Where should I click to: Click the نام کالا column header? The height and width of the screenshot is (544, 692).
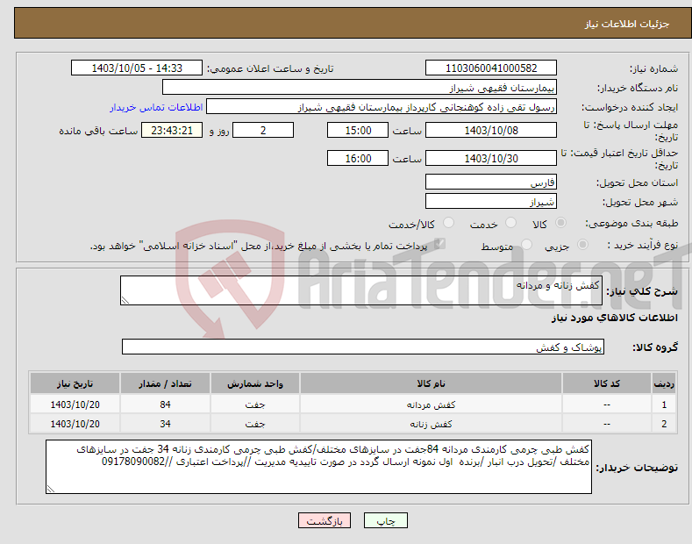coord(431,383)
